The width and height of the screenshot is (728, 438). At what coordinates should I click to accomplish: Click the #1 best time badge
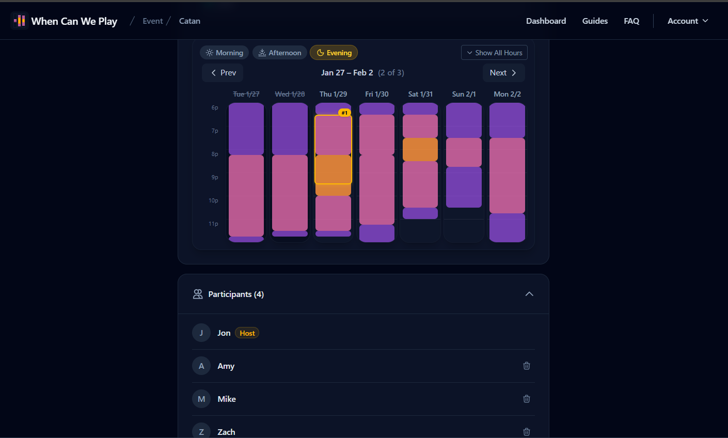(344, 113)
